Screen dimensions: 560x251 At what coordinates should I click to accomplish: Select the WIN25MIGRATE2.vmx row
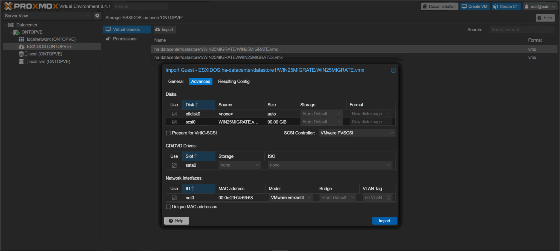click(354, 58)
